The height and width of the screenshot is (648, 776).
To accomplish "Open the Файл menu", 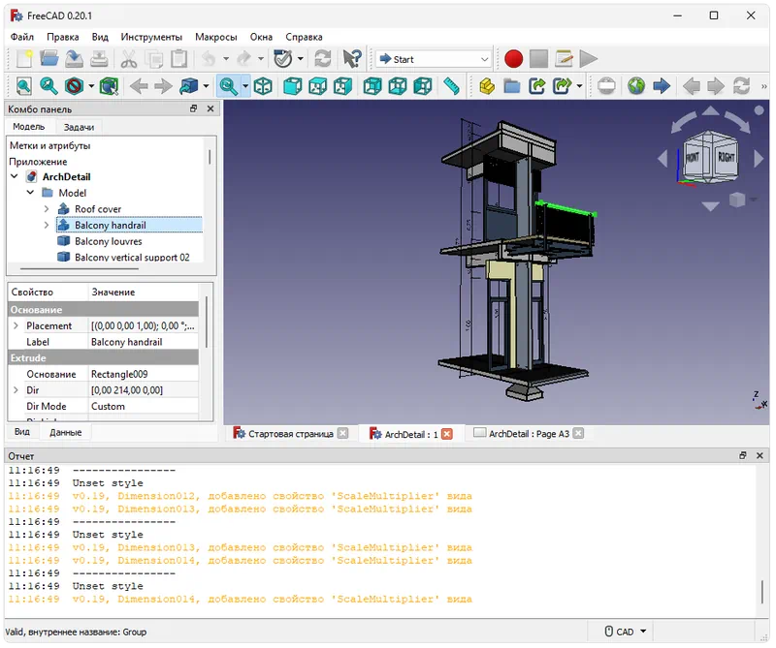I will (x=21, y=37).
